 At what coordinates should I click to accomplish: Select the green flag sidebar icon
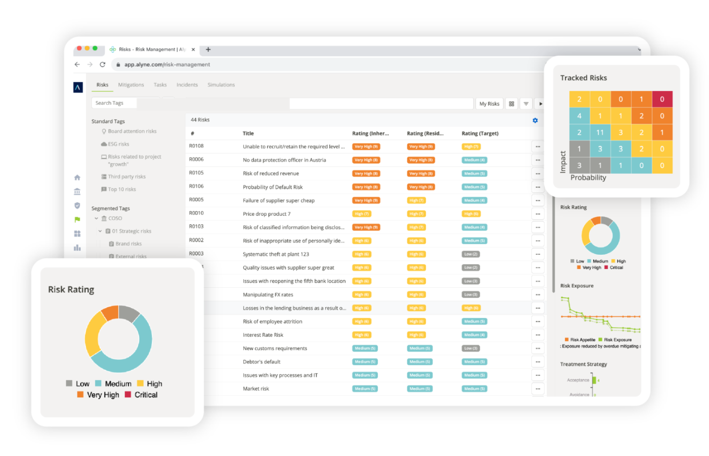pyautogui.click(x=77, y=220)
